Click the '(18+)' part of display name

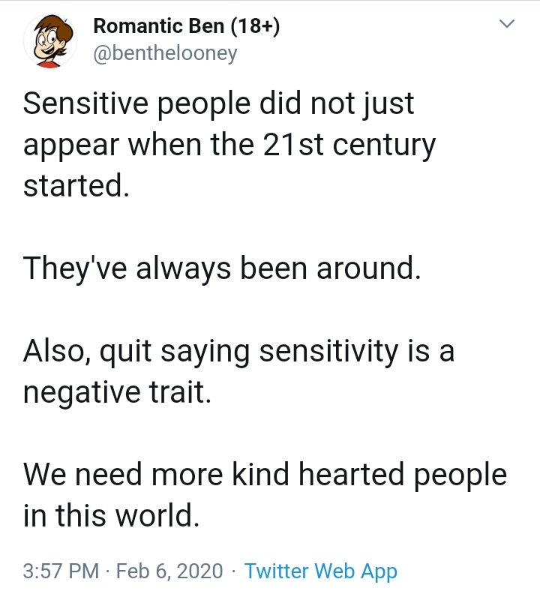256,27
